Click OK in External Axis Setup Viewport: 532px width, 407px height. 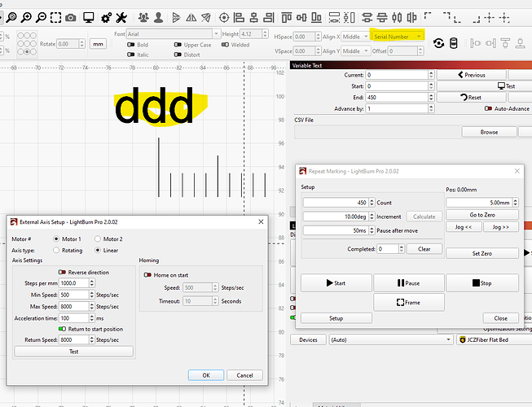(x=205, y=375)
